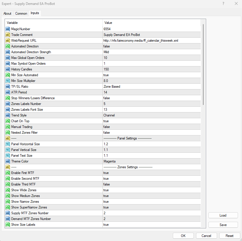Screen dimensions: 242x241
Task: Click the icon beside Panel Vertical Size
Action: (7, 150)
